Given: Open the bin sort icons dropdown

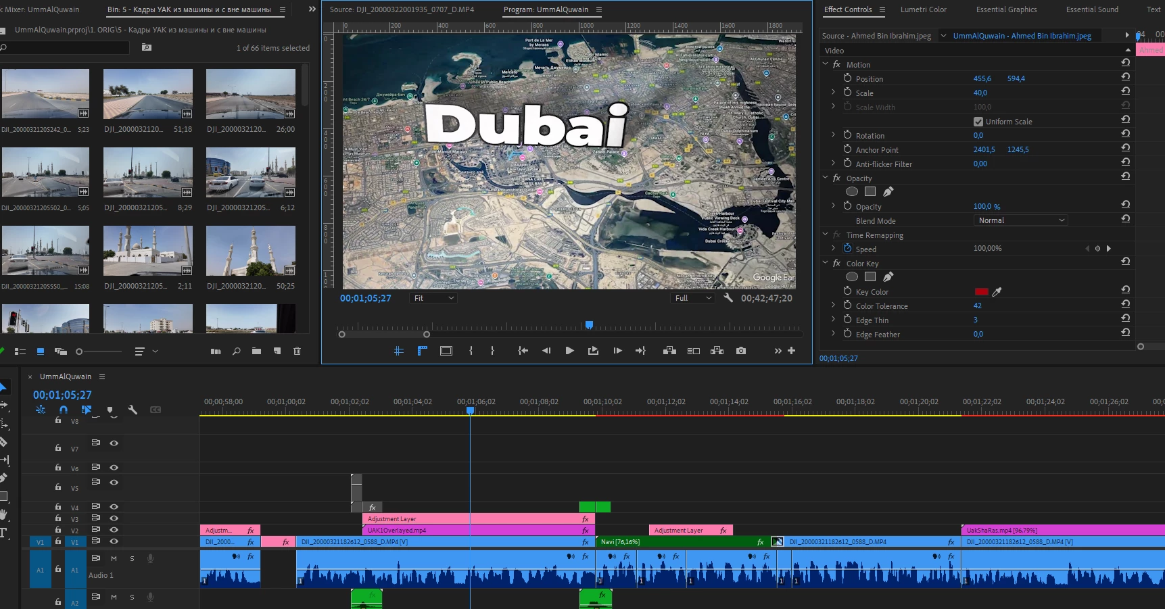Looking at the screenshot, I should 146,351.
